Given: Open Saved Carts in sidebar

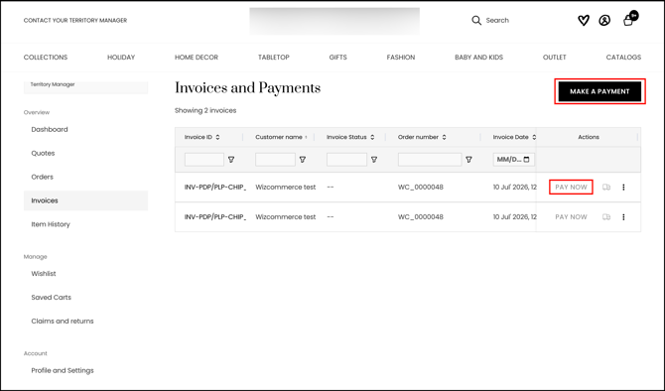Looking at the screenshot, I should click(x=51, y=298).
